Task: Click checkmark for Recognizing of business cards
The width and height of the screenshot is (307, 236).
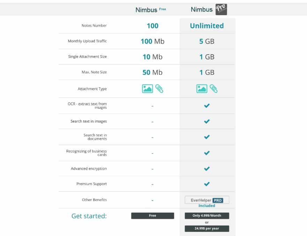Action: (207, 153)
